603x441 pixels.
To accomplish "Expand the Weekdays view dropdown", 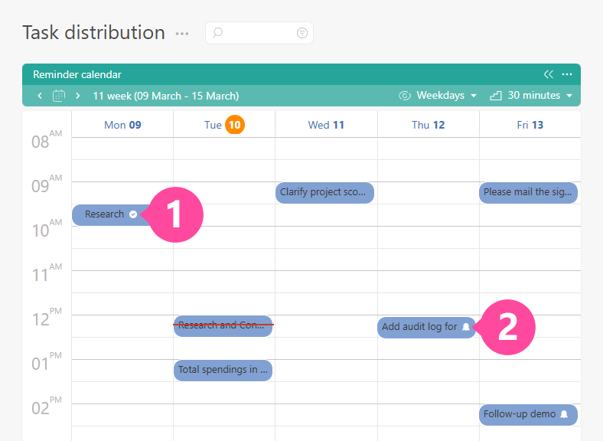I will coord(447,96).
